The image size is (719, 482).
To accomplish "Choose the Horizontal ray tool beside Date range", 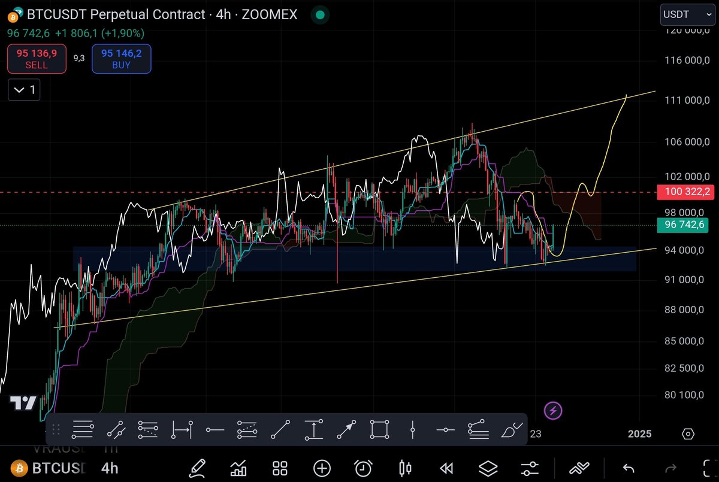I will [215, 429].
